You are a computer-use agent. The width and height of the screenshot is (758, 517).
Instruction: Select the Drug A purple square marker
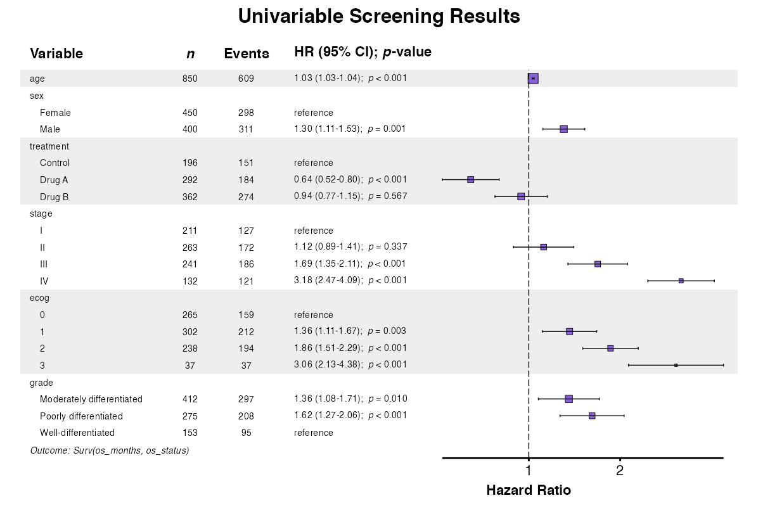470,180
